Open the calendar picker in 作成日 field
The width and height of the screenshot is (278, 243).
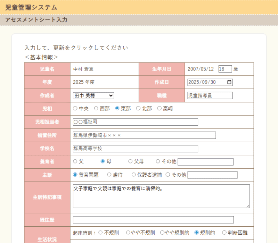pyautogui.click(x=229, y=82)
